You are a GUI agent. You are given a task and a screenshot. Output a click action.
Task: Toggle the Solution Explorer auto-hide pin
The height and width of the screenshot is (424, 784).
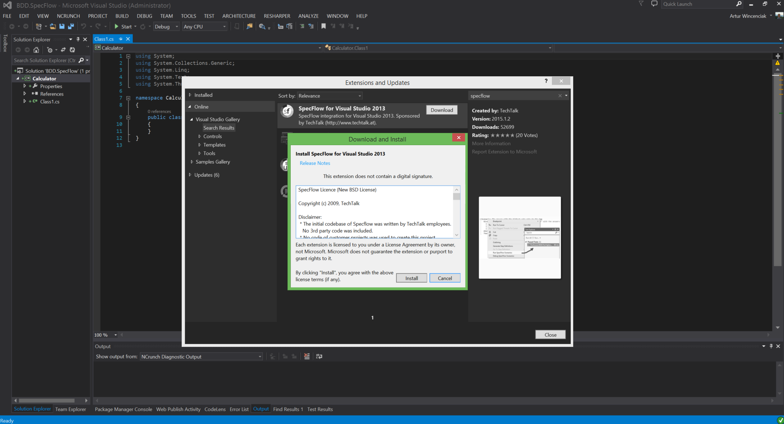click(x=78, y=39)
